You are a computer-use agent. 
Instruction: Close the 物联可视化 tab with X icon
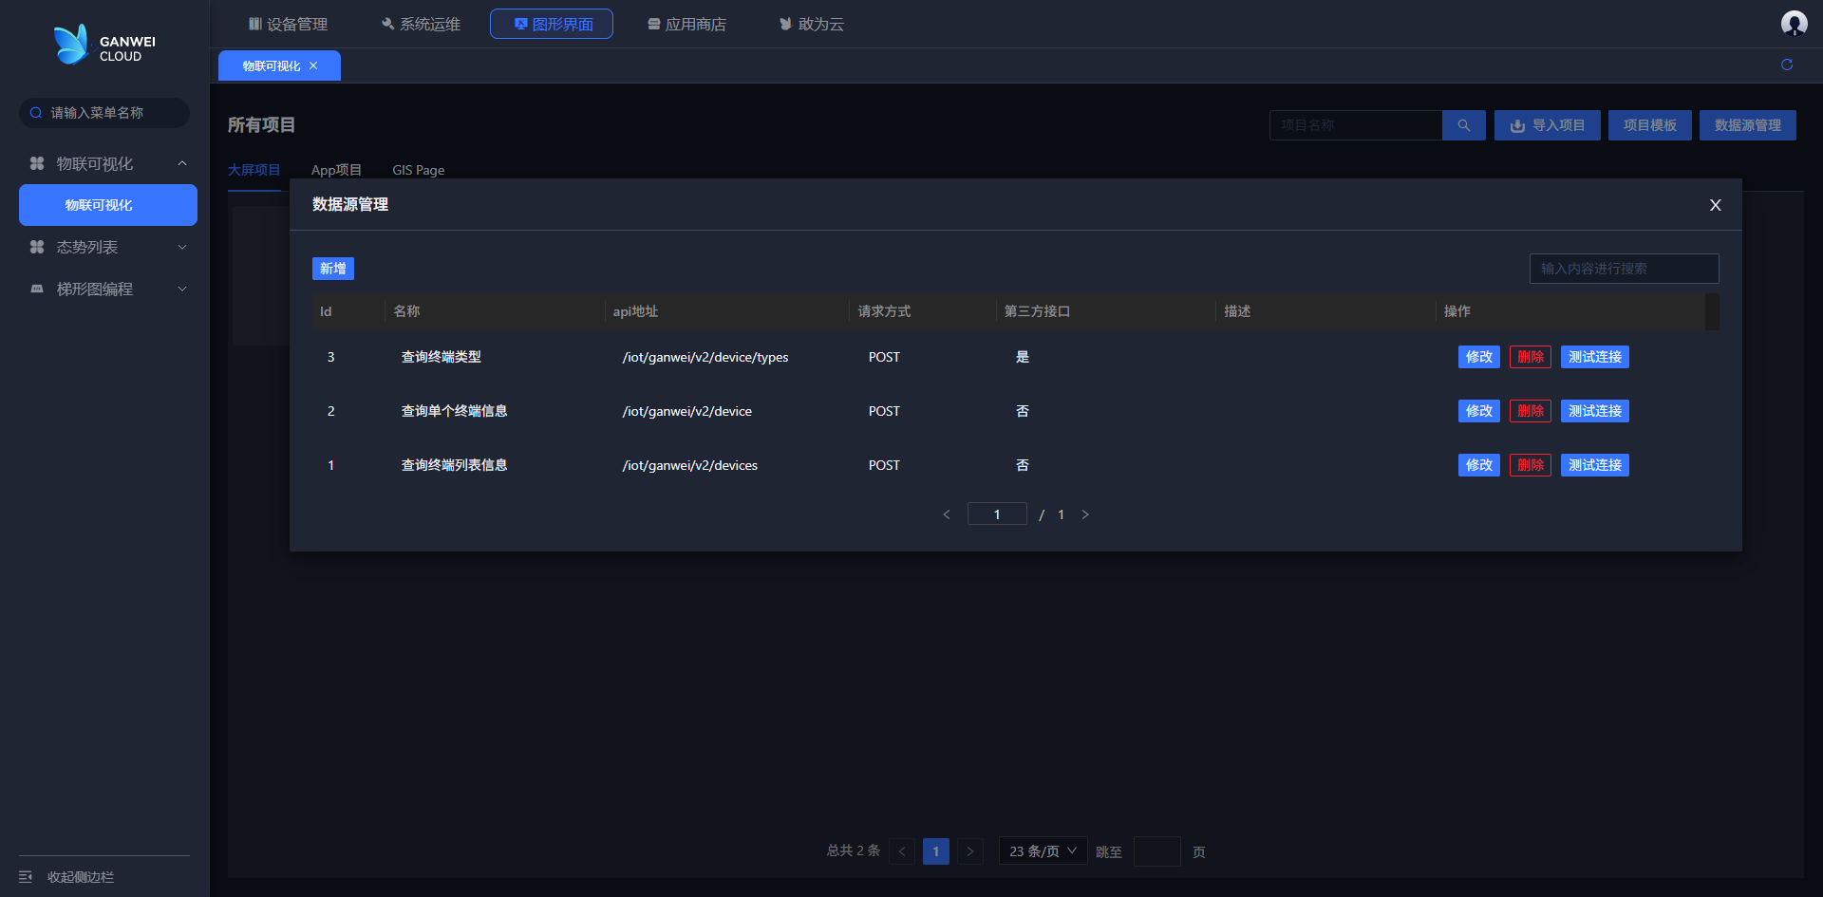coord(313,65)
